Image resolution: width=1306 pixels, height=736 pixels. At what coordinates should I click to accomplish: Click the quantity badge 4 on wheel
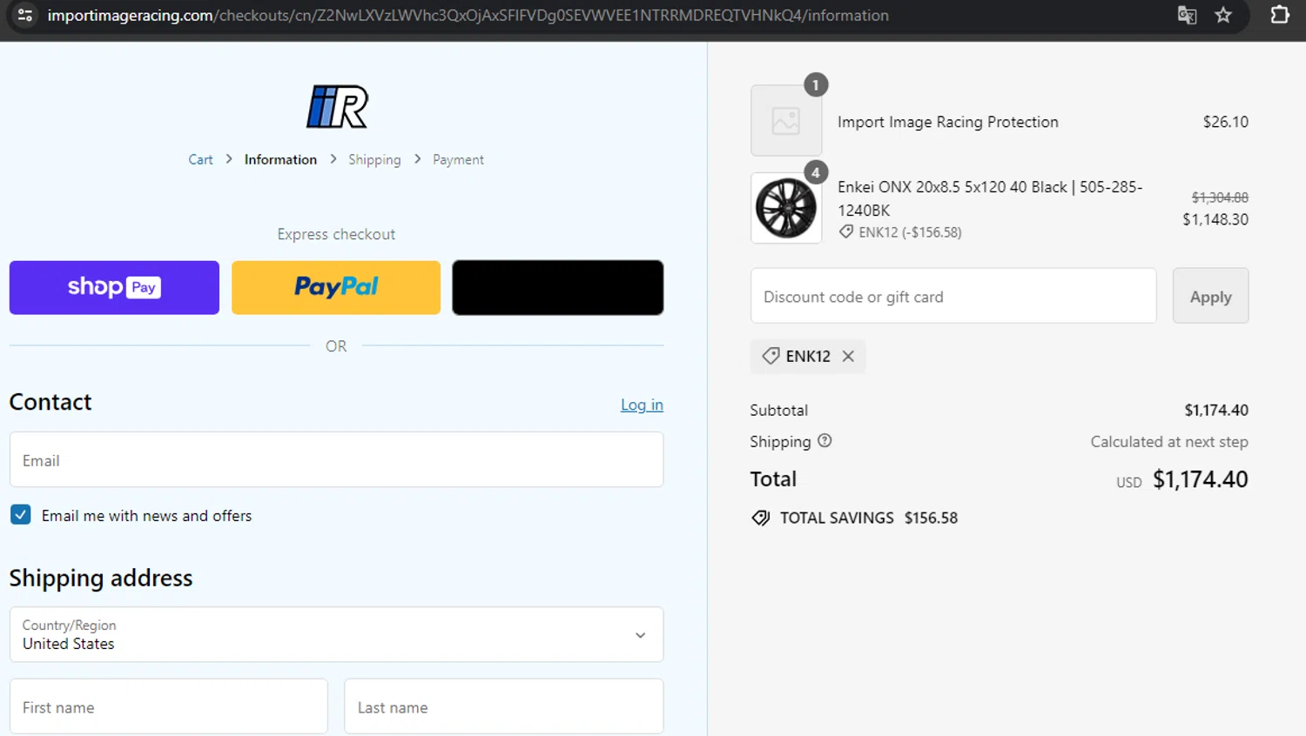coord(816,172)
